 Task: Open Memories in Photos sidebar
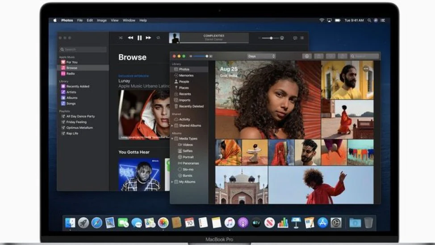coord(189,75)
